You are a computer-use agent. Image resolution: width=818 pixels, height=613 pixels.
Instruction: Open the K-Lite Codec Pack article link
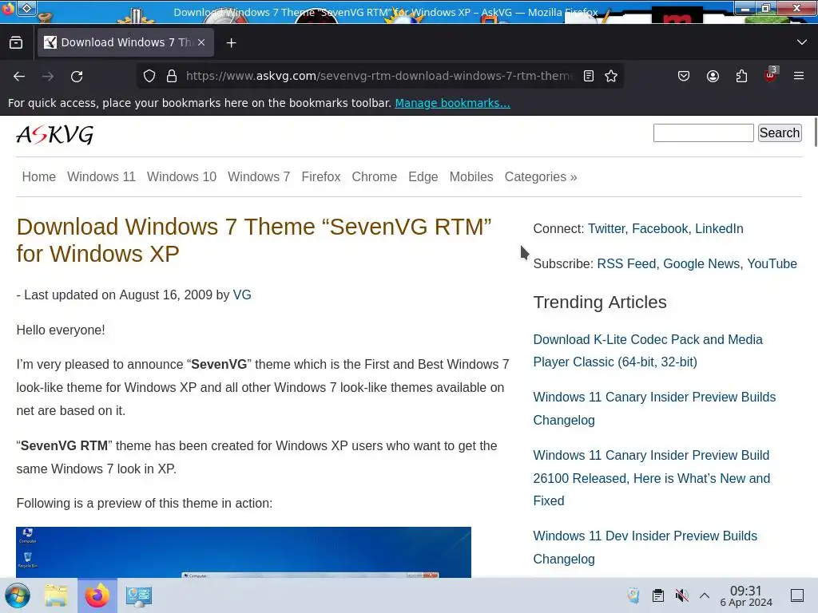tap(647, 351)
